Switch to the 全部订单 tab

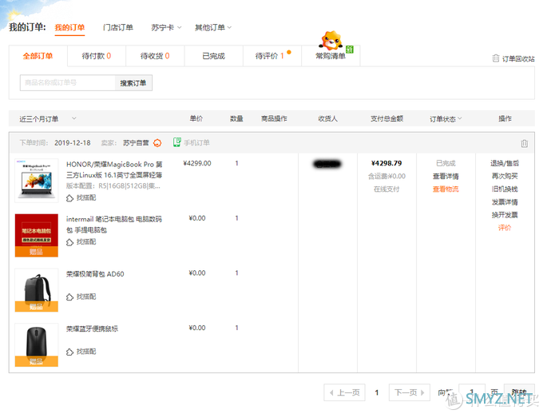click(38, 56)
